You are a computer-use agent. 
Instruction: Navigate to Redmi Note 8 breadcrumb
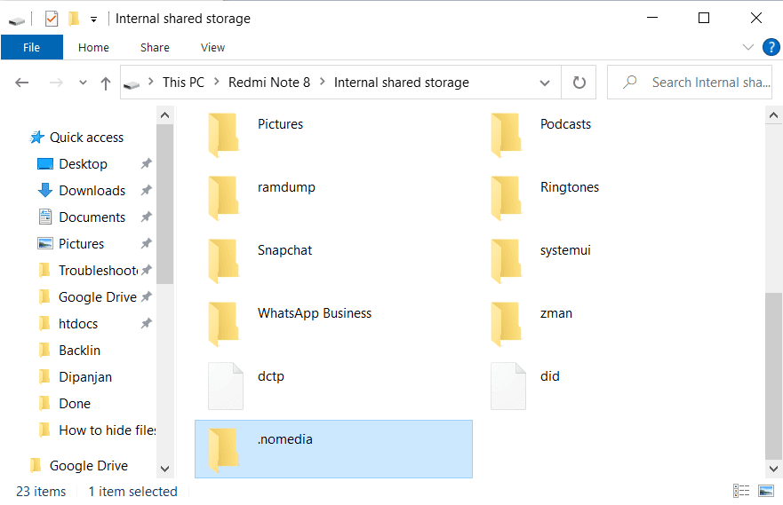point(269,83)
